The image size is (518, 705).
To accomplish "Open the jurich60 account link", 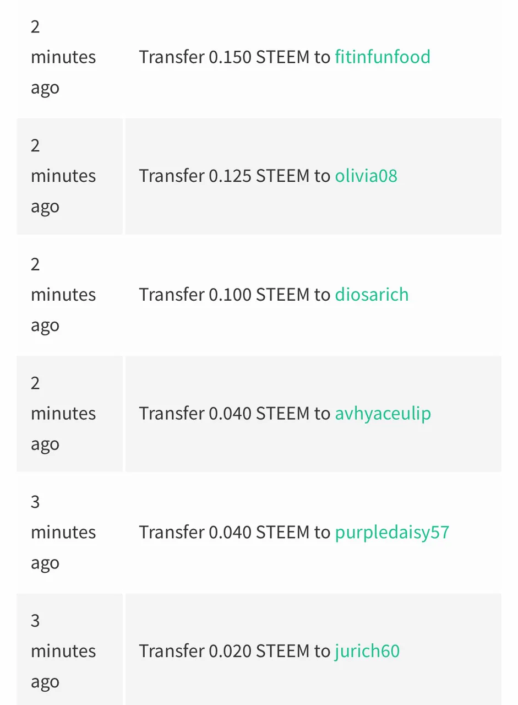I will tap(367, 652).
